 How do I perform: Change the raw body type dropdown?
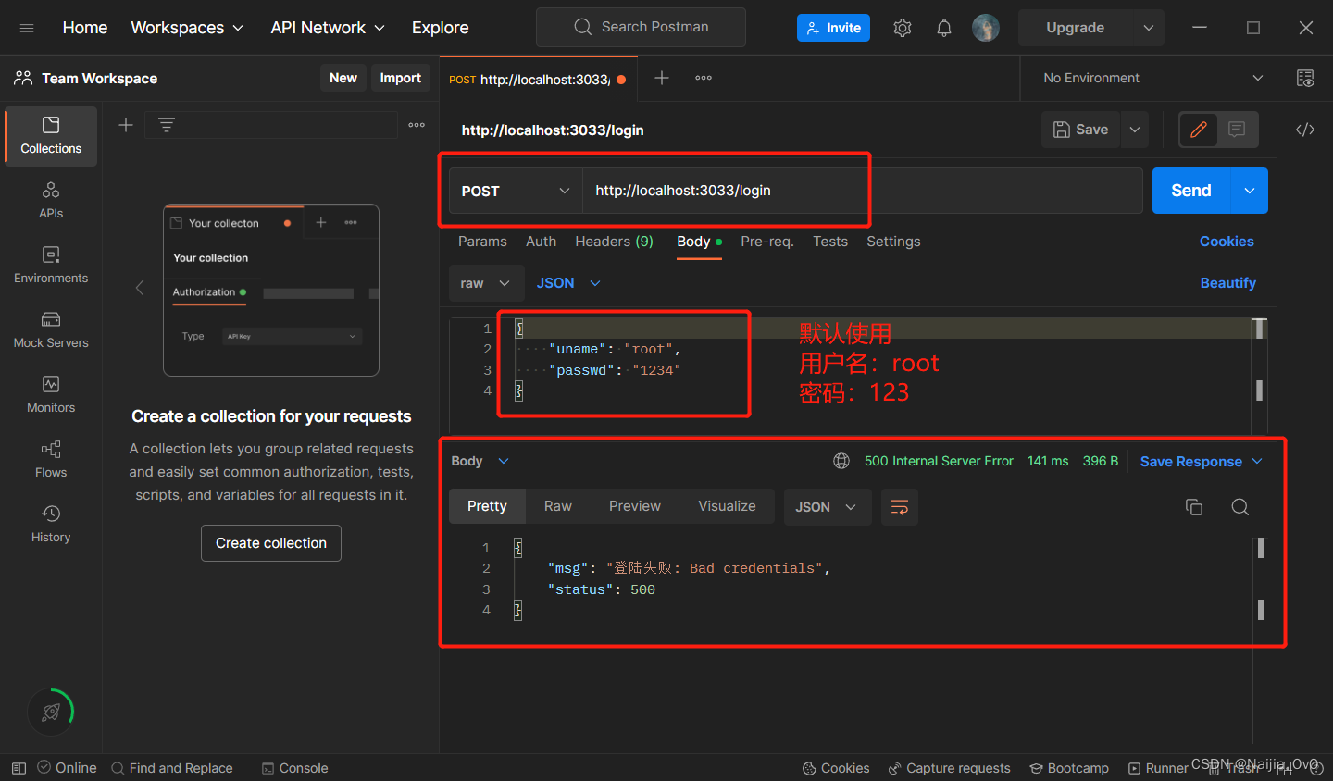point(486,283)
